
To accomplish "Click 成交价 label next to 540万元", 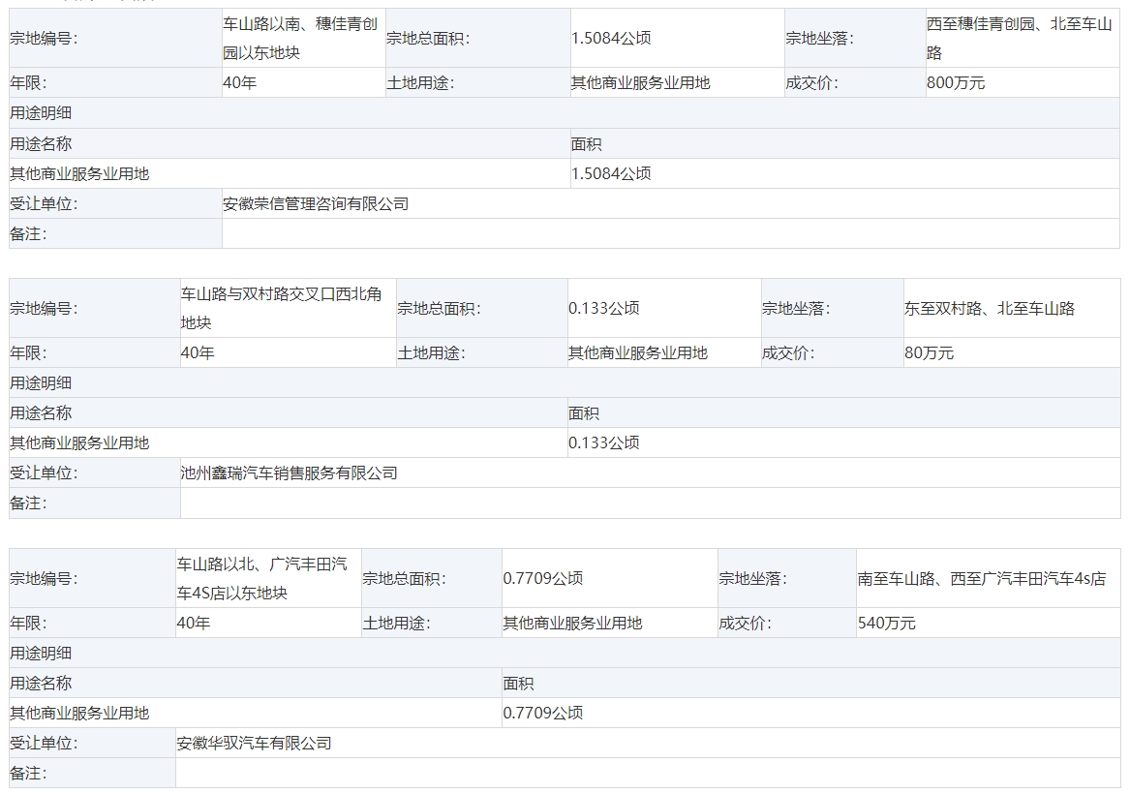I will 746,623.
